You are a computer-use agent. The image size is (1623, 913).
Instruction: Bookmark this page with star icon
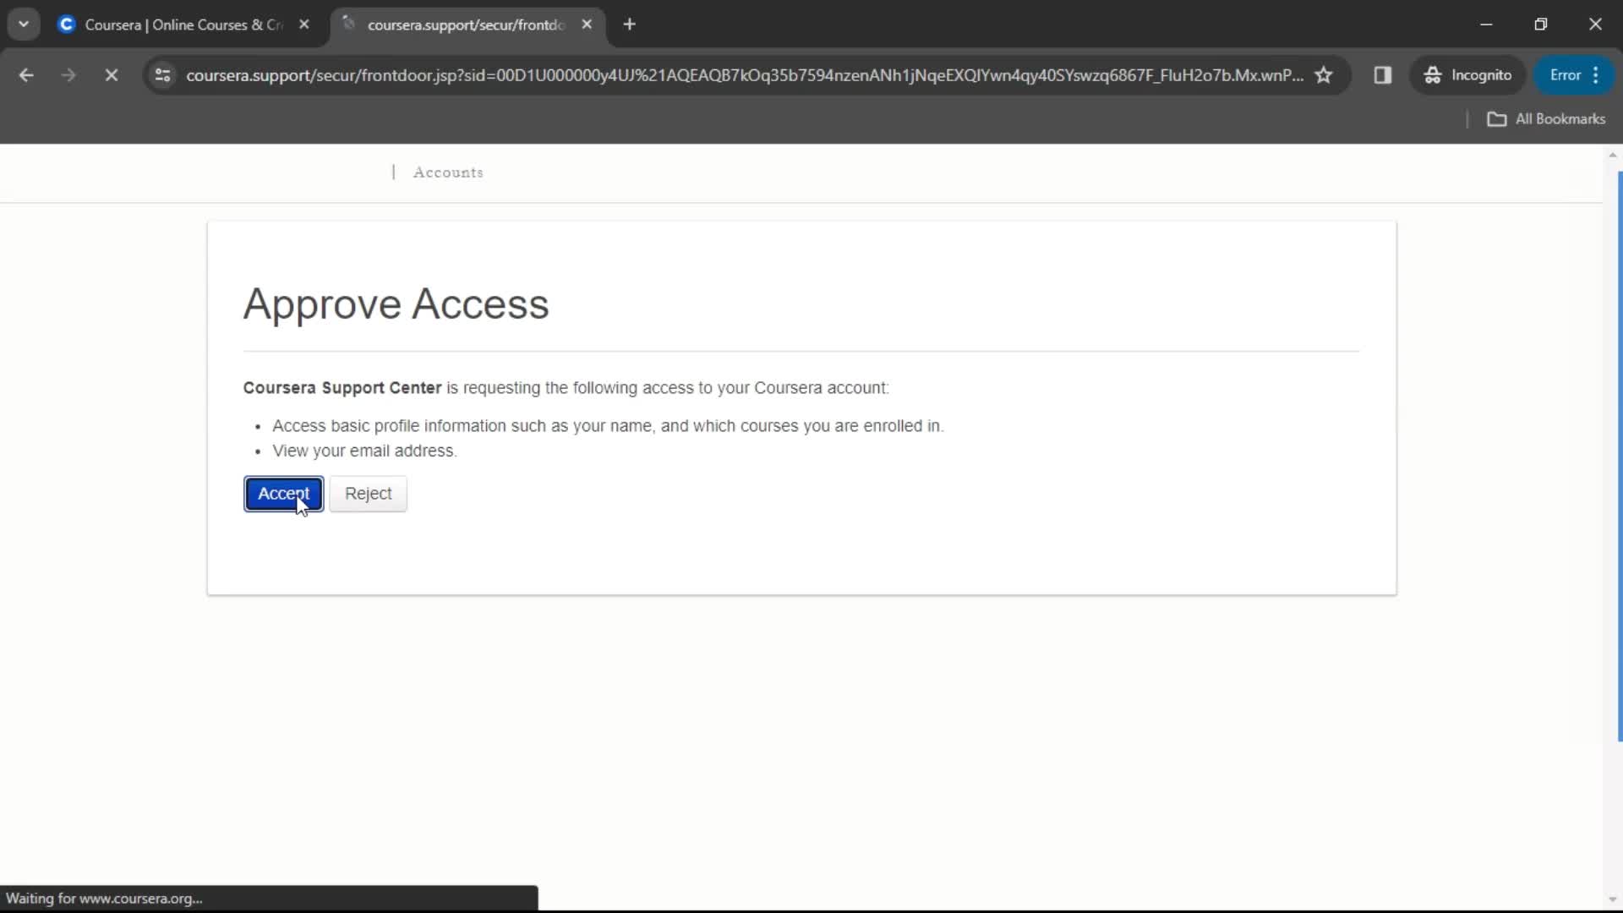click(1324, 75)
